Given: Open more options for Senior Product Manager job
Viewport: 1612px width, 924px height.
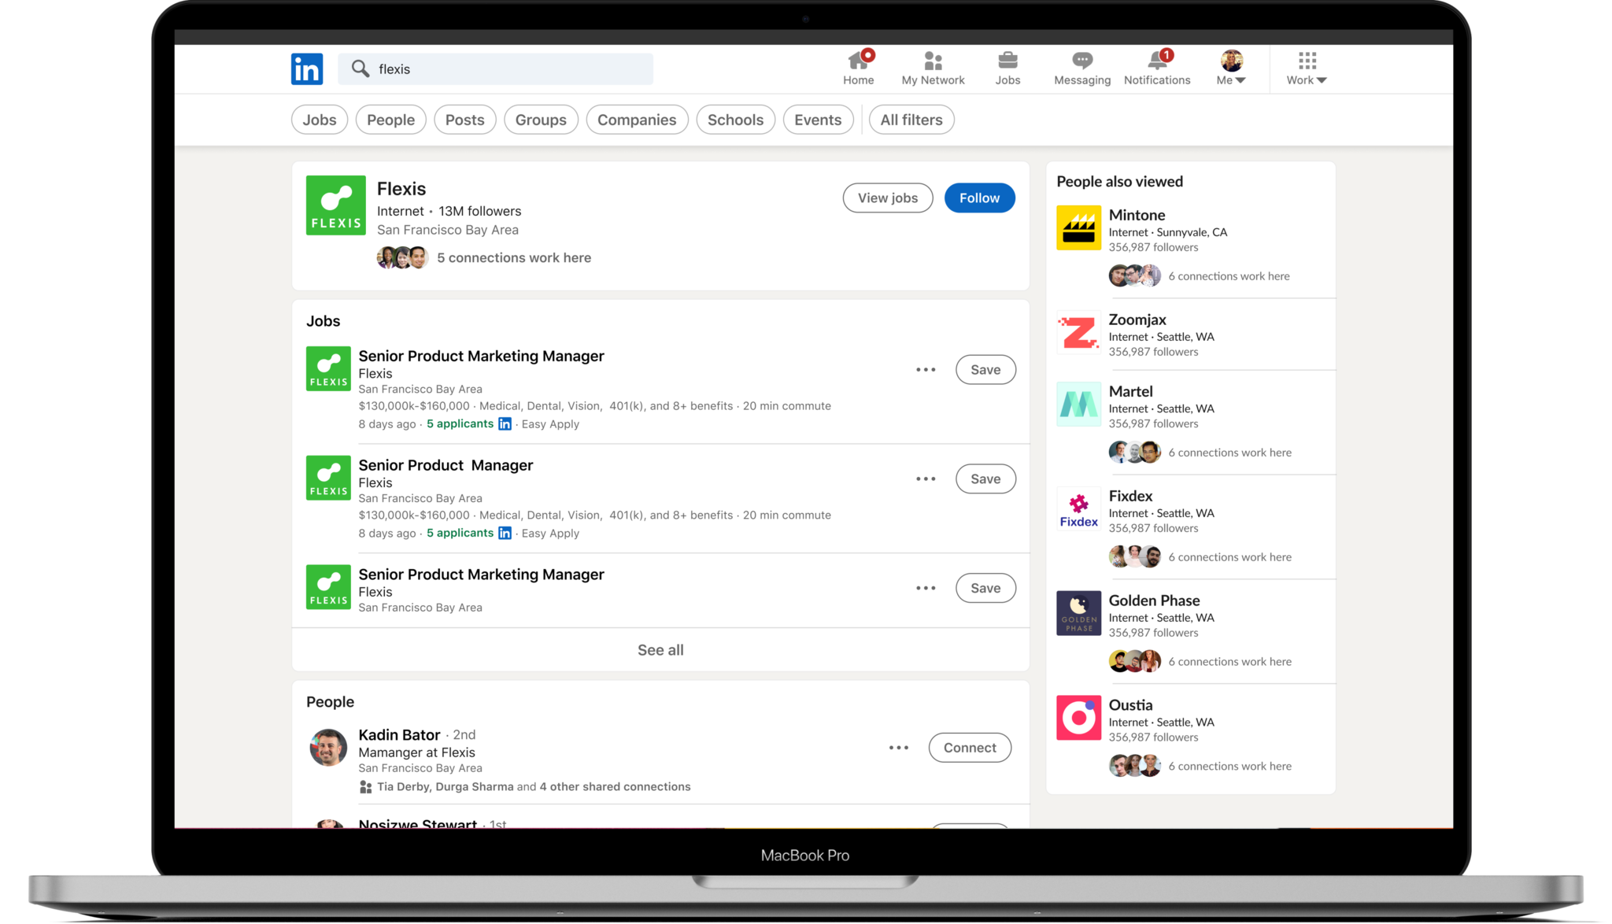Looking at the screenshot, I should (926, 479).
